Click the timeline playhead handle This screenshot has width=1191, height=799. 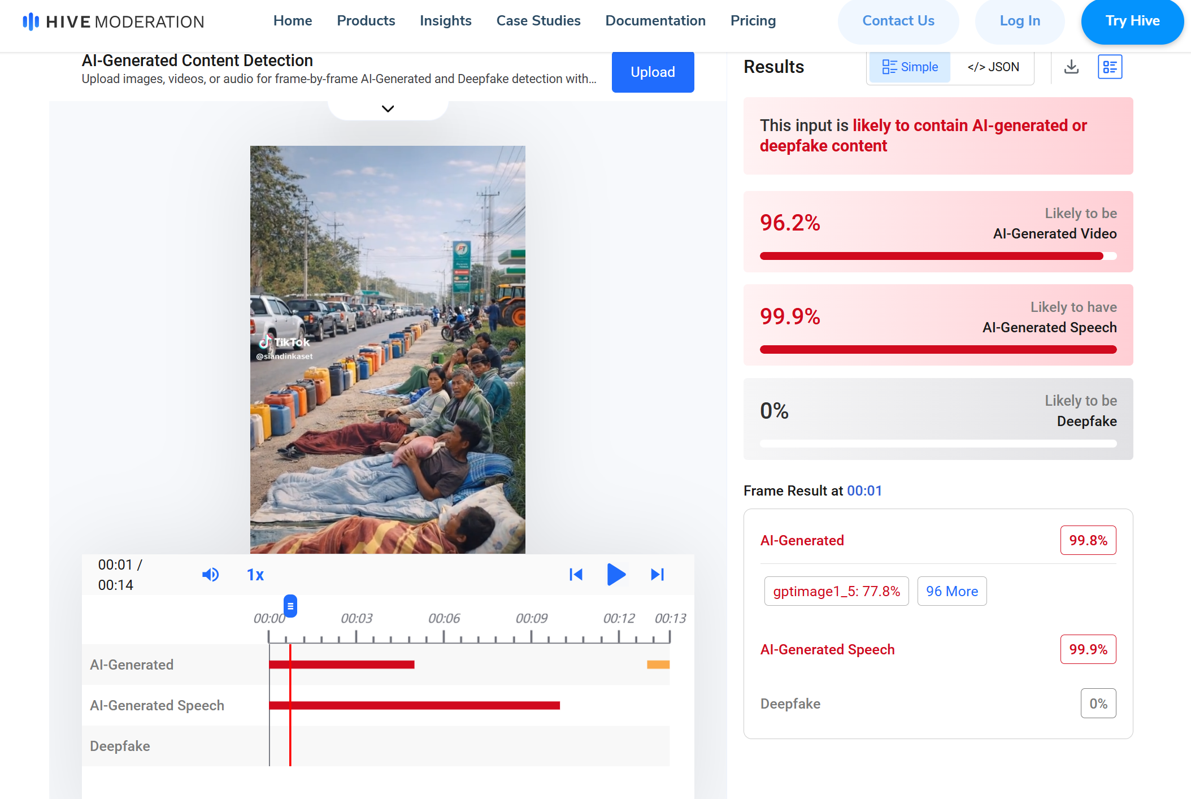tap(290, 606)
